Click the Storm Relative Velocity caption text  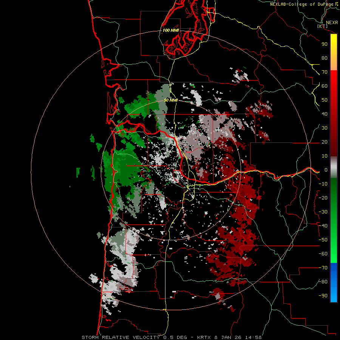coord(172,337)
